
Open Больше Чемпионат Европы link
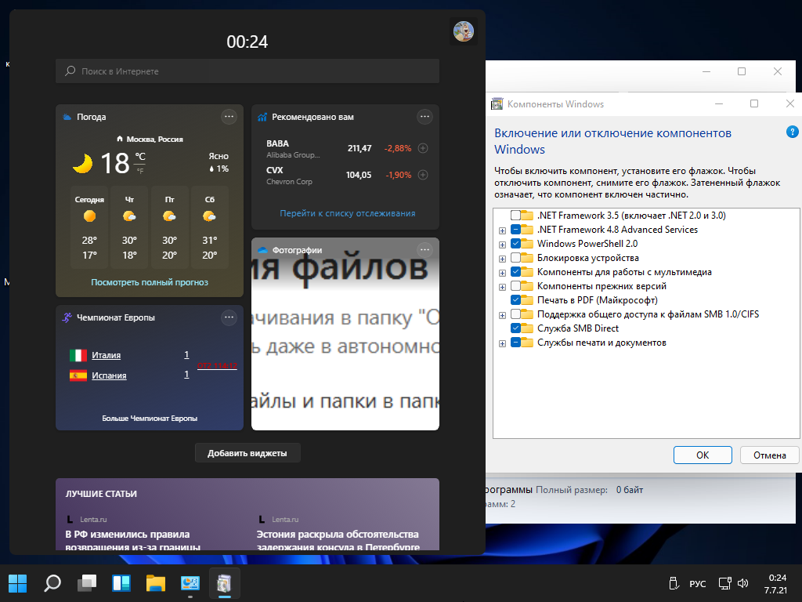point(150,419)
